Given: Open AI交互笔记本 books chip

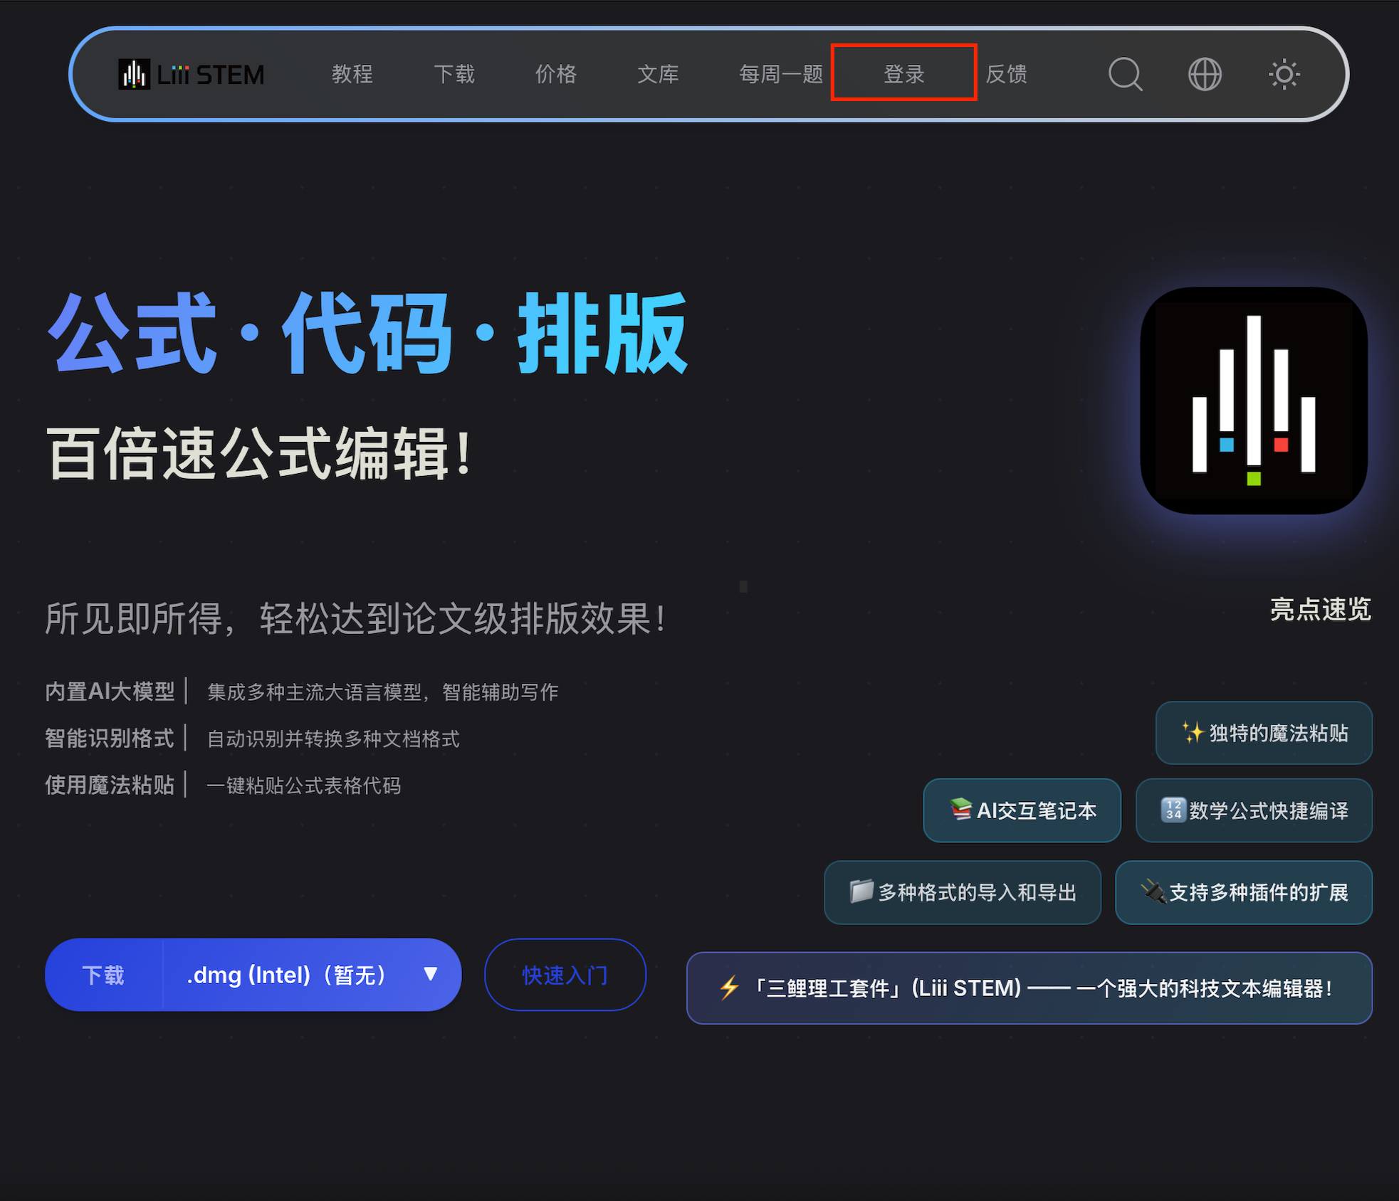Looking at the screenshot, I should pos(1022,810).
